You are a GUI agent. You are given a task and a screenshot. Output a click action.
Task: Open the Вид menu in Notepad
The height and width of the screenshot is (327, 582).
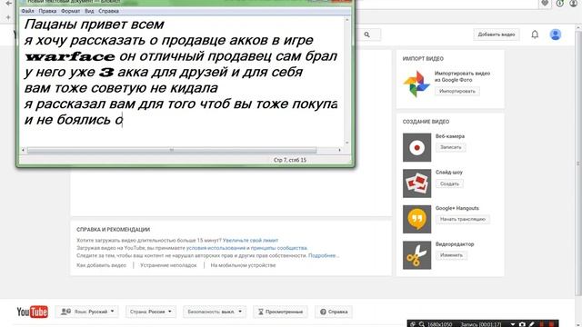point(89,11)
